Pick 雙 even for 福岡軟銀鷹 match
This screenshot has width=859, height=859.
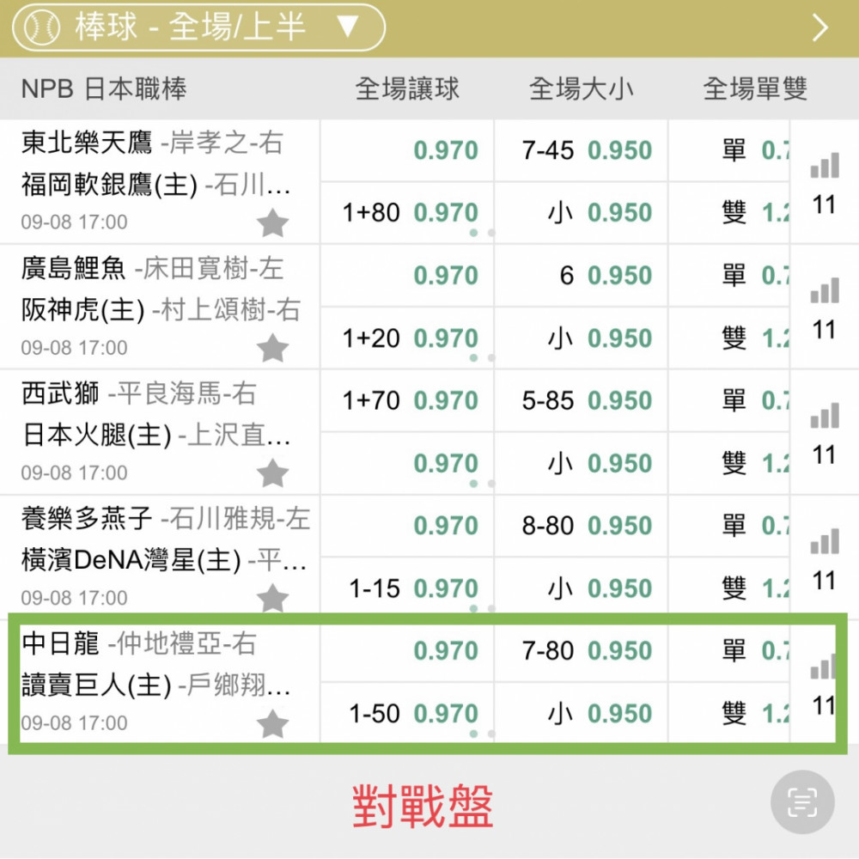point(729,212)
